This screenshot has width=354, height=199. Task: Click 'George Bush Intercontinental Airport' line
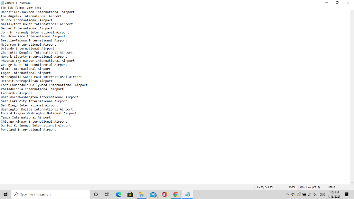tap(34, 65)
